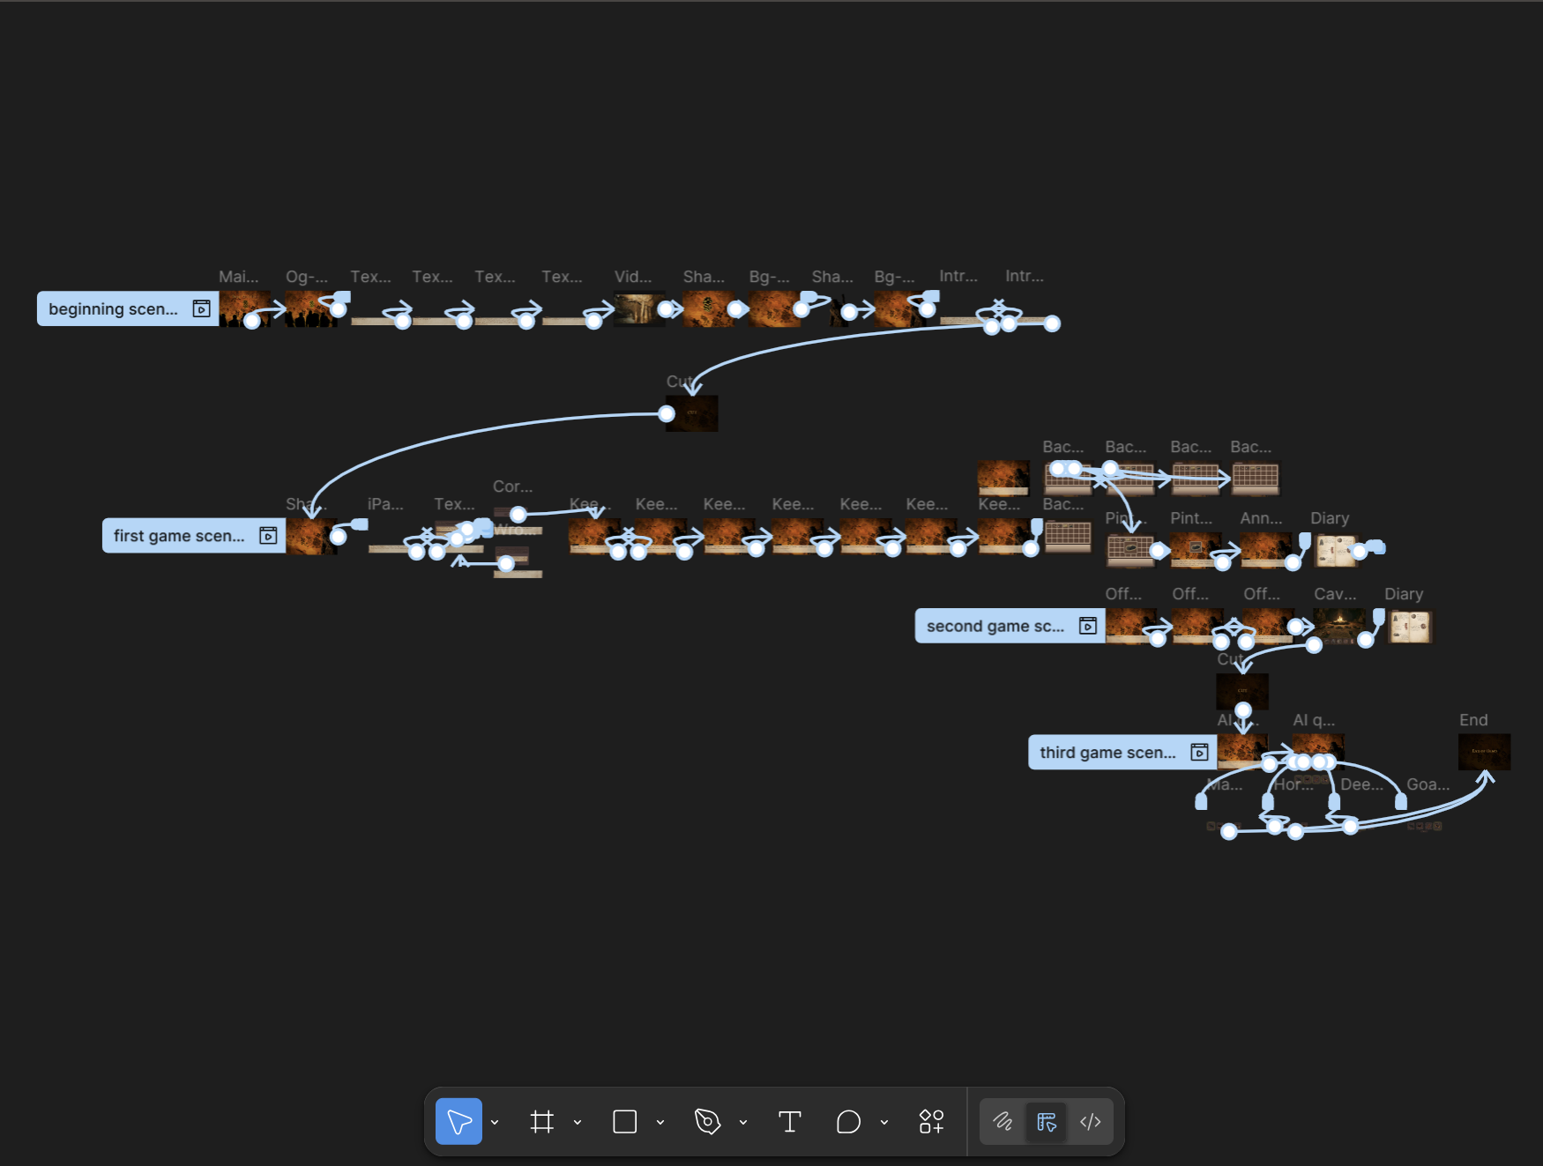1543x1166 pixels.
Task: Expand shape tools dropdown chevron
Action: [x=660, y=1122]
